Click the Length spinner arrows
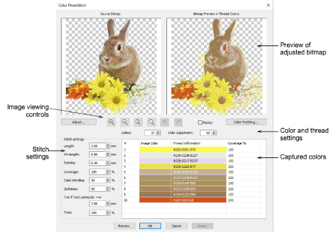The image size is (336, 241). click(x=107, y=146)
